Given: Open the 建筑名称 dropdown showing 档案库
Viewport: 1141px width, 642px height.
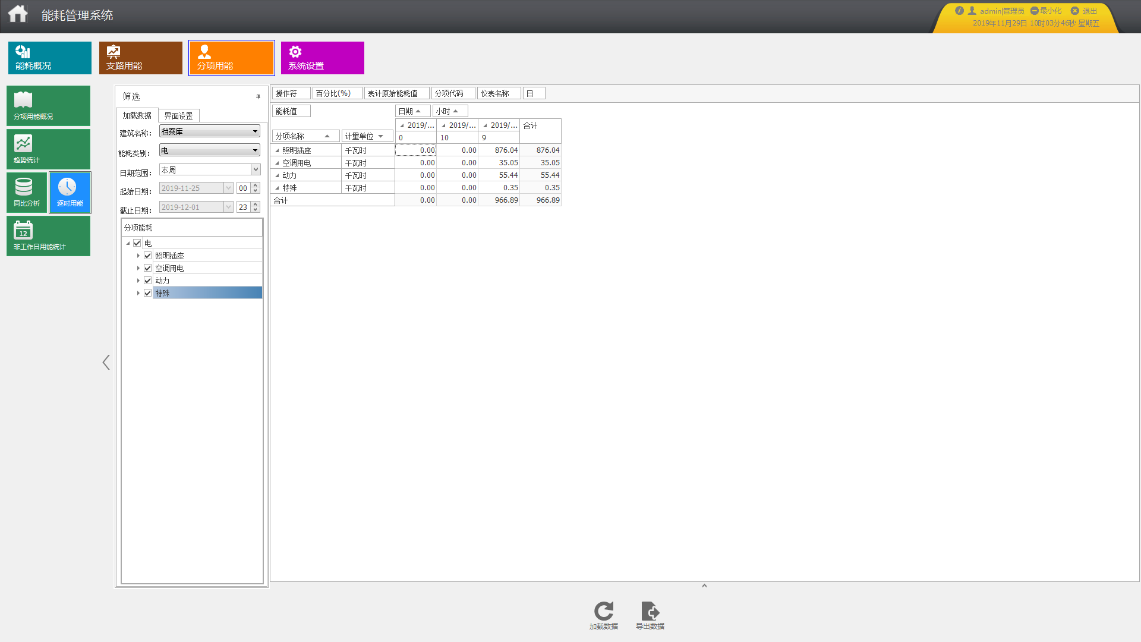Looking at the screenshot, I should (x=210, y=131).
